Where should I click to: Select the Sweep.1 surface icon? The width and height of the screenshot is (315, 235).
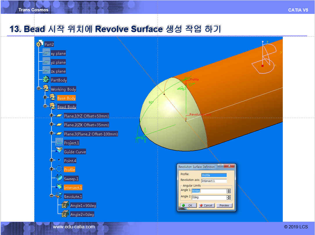click(59, 178)
